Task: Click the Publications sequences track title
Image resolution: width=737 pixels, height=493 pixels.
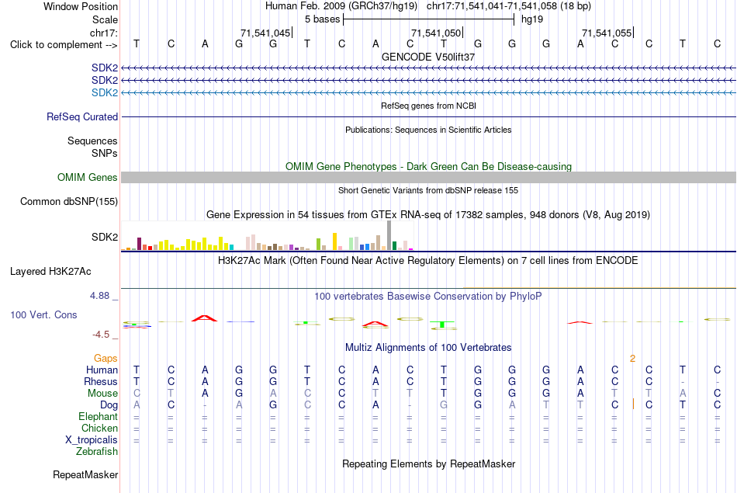Action: point(428,130)
